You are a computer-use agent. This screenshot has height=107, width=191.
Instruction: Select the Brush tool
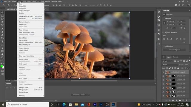(x=2, y=29)
